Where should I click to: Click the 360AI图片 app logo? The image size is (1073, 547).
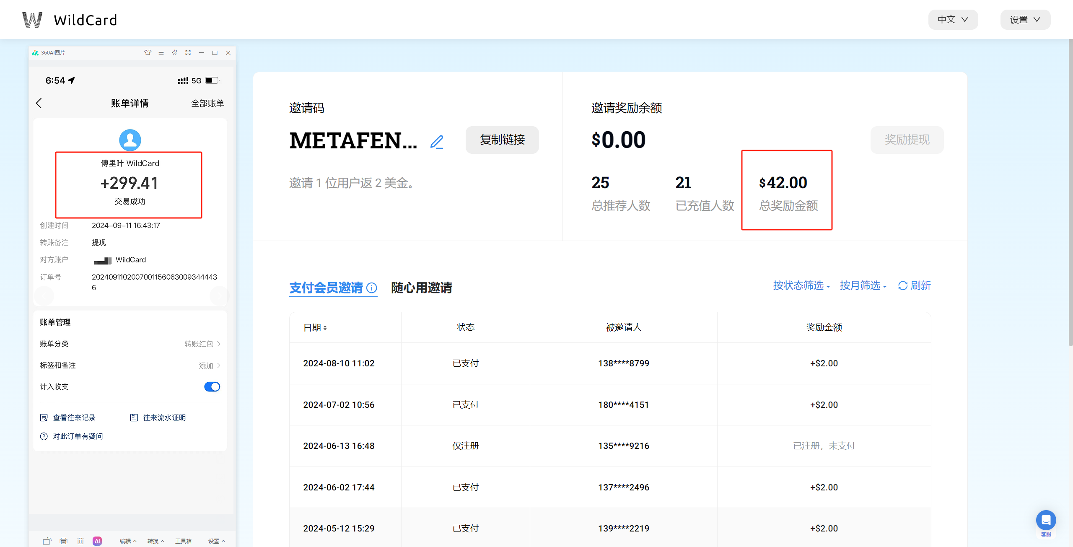(x=35, y=53)
